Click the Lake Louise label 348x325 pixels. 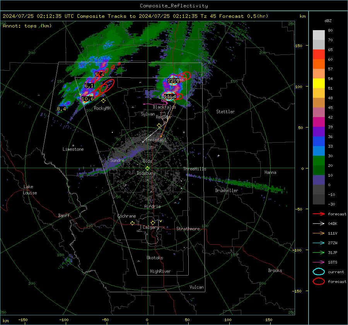pos(30,190)
